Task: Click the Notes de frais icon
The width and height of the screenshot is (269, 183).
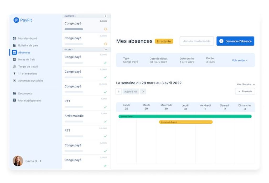Action: 14,59
